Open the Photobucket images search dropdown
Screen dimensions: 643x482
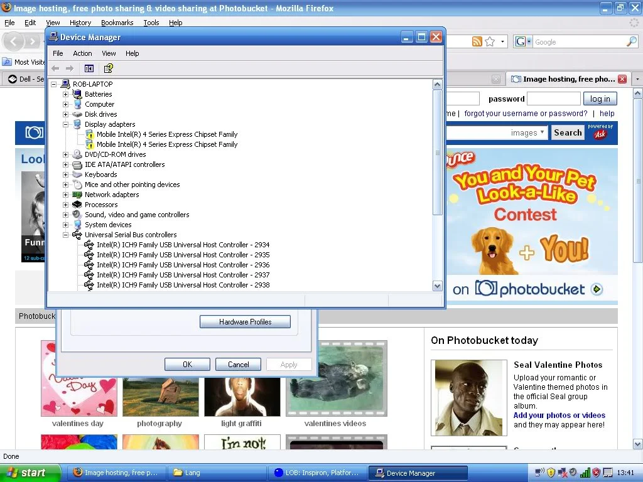(527, 132)
